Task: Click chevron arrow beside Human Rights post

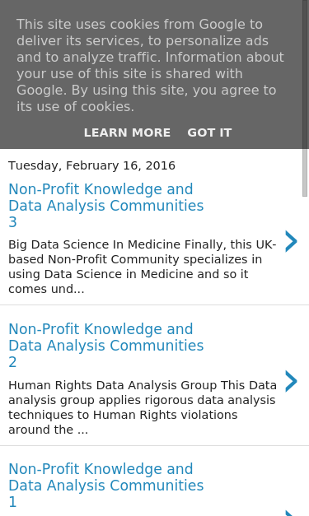Action: [x=291, y=381]
